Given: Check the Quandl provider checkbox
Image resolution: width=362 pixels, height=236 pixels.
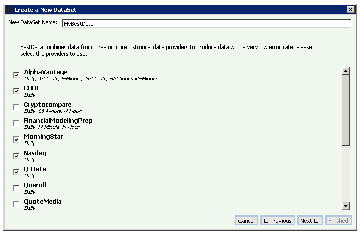Looking at the screenshot, I should [x=16, y=188].
